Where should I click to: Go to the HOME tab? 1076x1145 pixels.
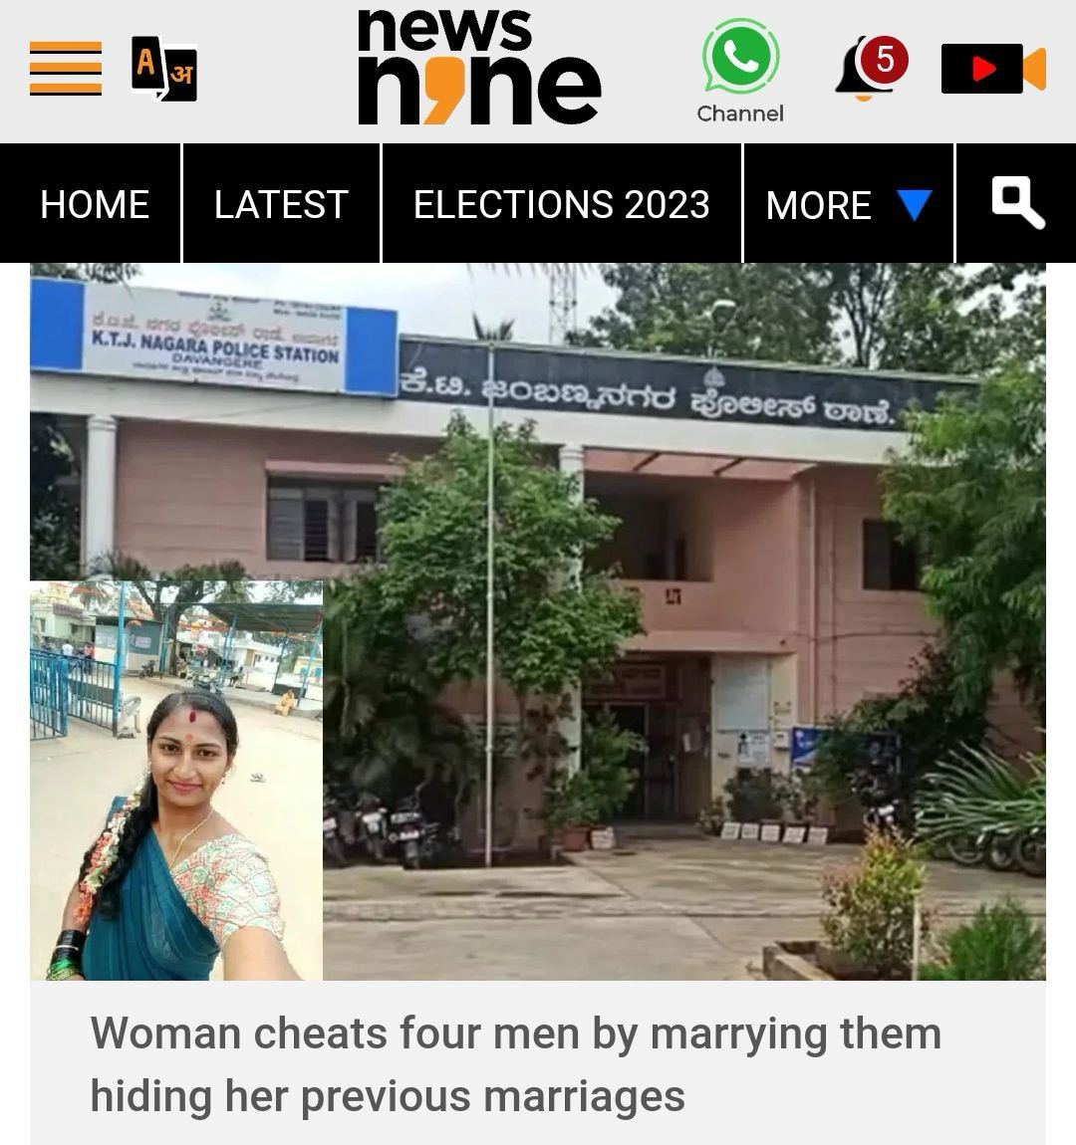point(95,204)
